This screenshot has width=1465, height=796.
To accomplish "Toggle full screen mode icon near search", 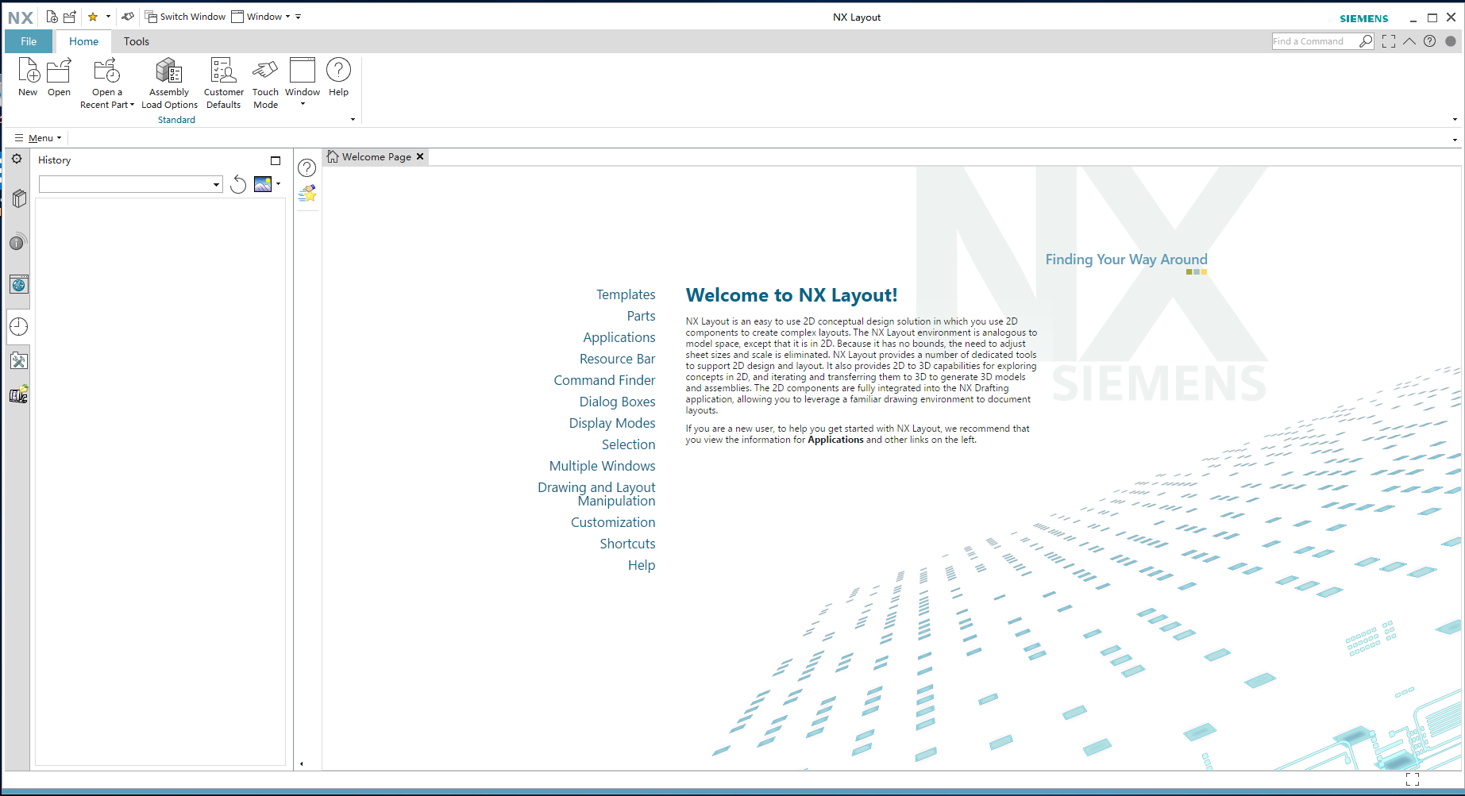I will [x=1389, y=41].
